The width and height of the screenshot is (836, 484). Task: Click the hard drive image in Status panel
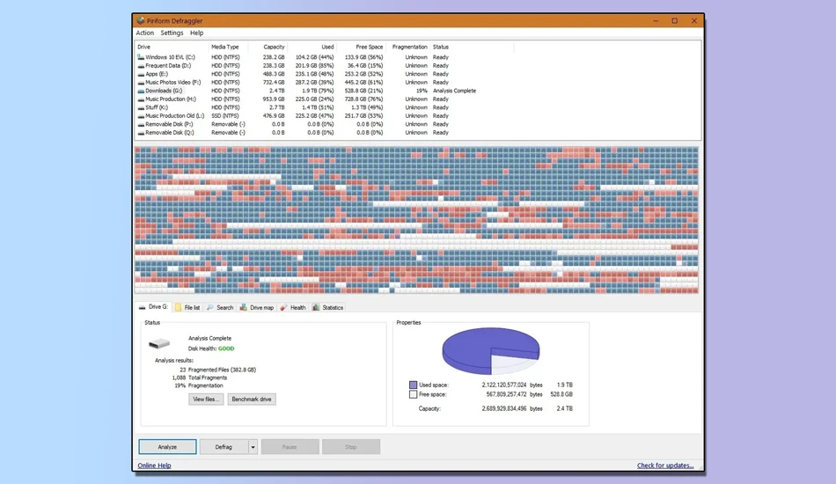[x=159, y=344]
